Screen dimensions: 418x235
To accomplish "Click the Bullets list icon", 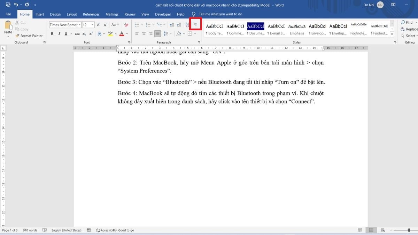I will coord(137,25).
